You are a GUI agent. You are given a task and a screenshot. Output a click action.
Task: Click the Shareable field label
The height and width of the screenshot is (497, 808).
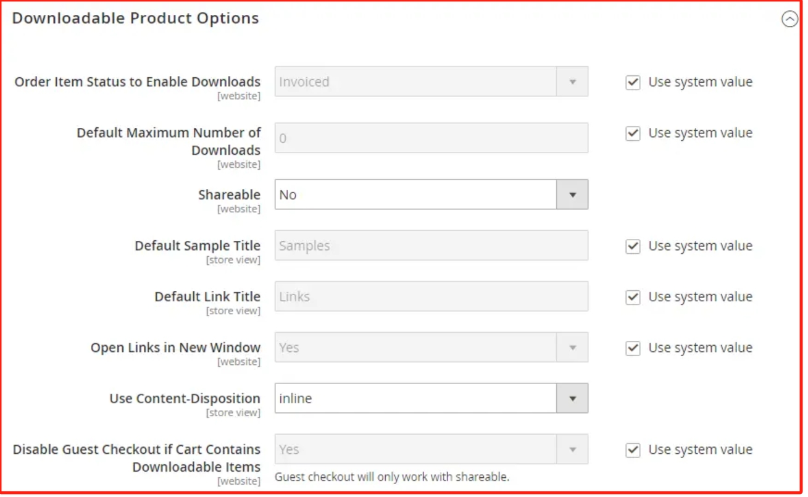pyautogui.click(x=229, y=194)
